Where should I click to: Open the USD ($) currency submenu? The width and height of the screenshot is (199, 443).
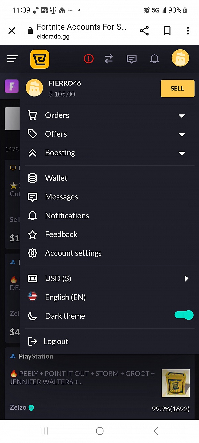click(x=186, y=278)
